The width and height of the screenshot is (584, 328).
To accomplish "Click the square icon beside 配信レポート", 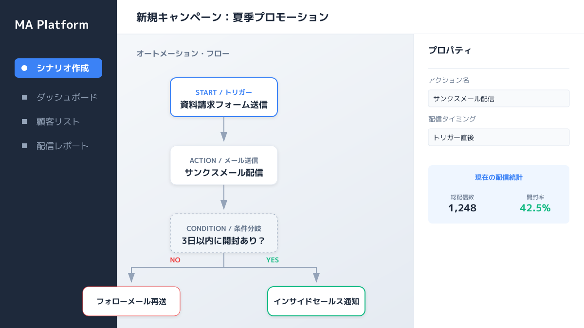I will [24, 146].
